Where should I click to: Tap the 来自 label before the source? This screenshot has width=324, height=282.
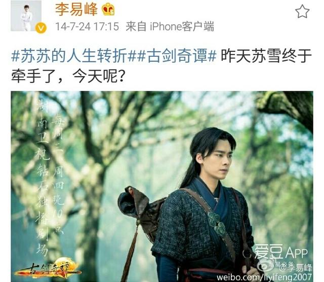point(136,26)
